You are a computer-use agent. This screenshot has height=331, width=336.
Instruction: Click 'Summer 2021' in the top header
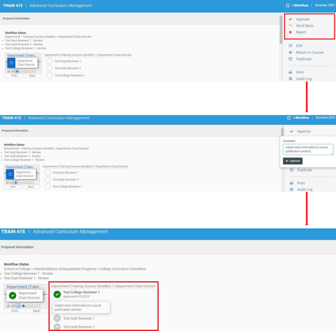coord(325,5)
